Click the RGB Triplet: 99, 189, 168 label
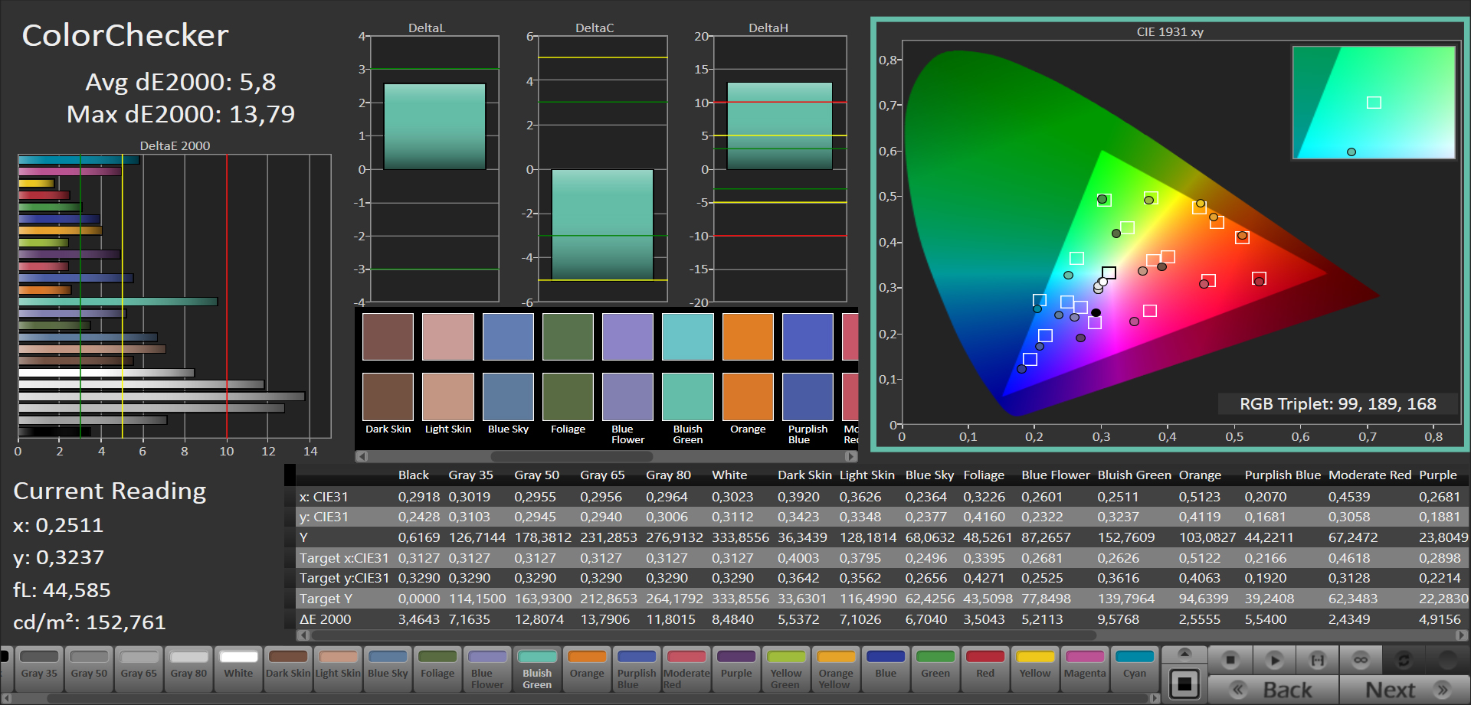This screenshot has height=705, width=1471. [1338, 403]
